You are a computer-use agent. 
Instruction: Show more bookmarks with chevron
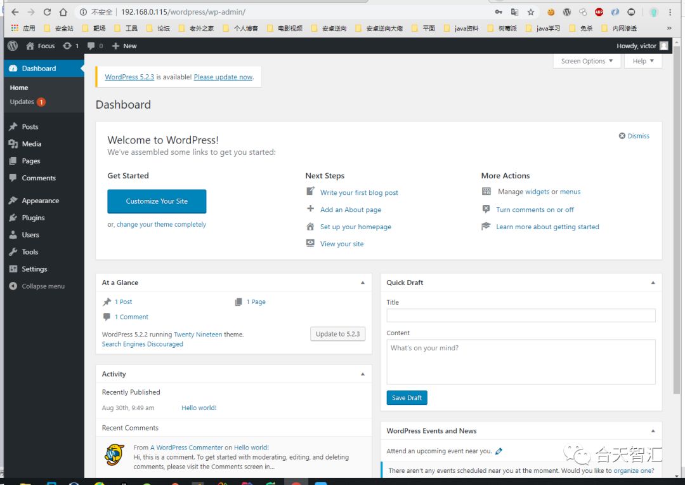pyautogui.click(x=669, y=29)
